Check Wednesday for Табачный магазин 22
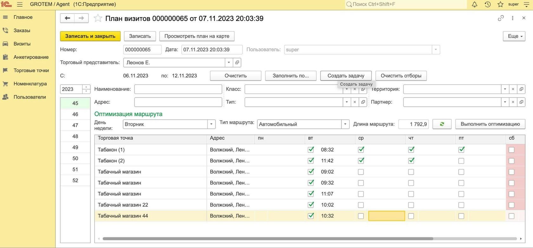Image resolution: width=533 pixels, height=248 pixels. click(x=361, y=205)
